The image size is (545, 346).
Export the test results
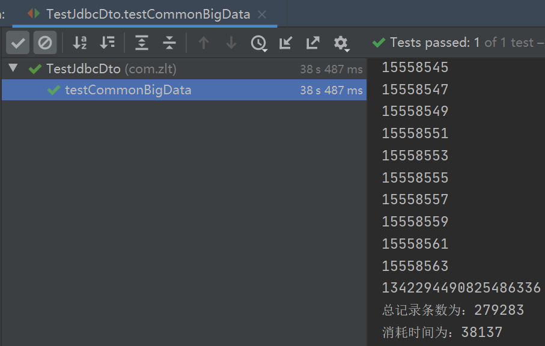coord(313,43)
